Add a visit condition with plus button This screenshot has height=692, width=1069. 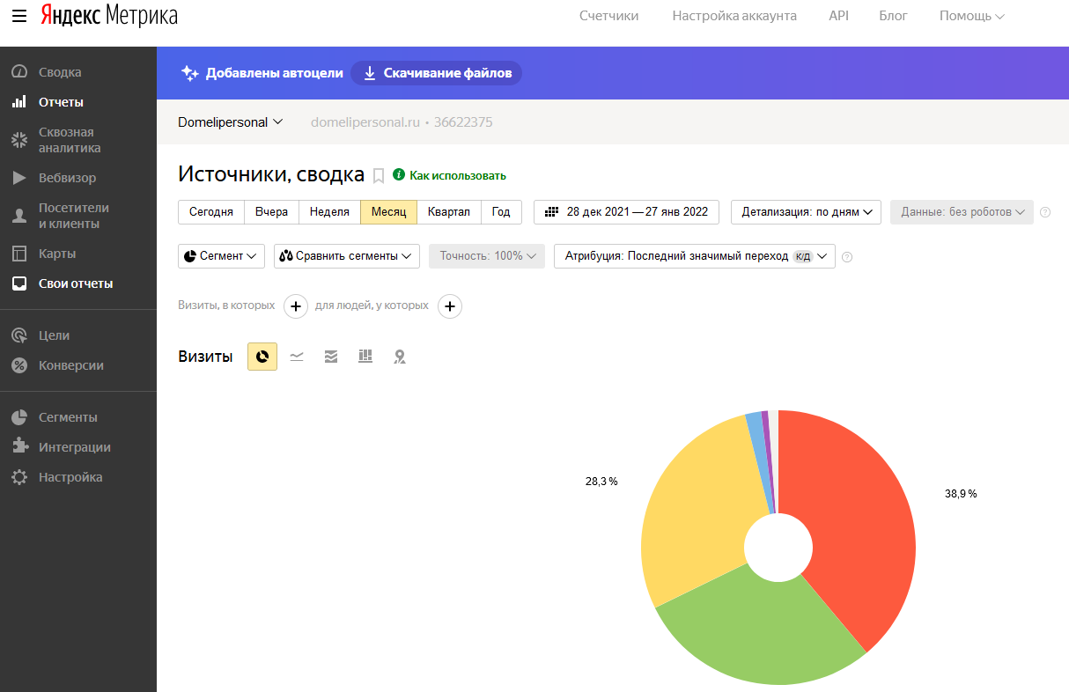click(295, 306)
